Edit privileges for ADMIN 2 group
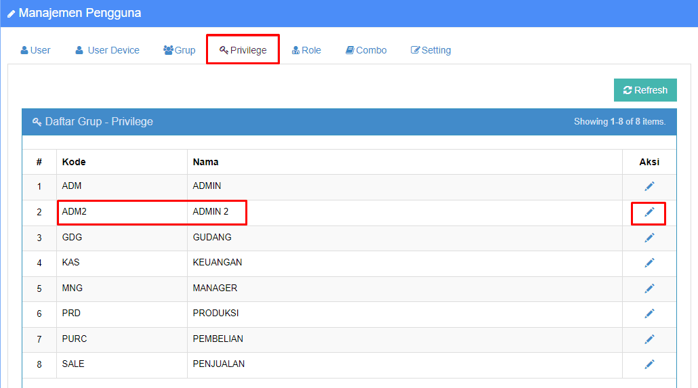 649,212
